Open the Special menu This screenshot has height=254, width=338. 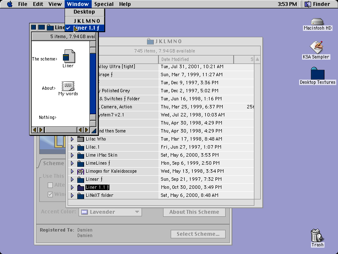point(104,4)
